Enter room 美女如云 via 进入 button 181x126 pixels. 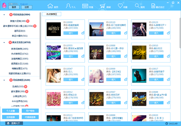pos(156,56)
